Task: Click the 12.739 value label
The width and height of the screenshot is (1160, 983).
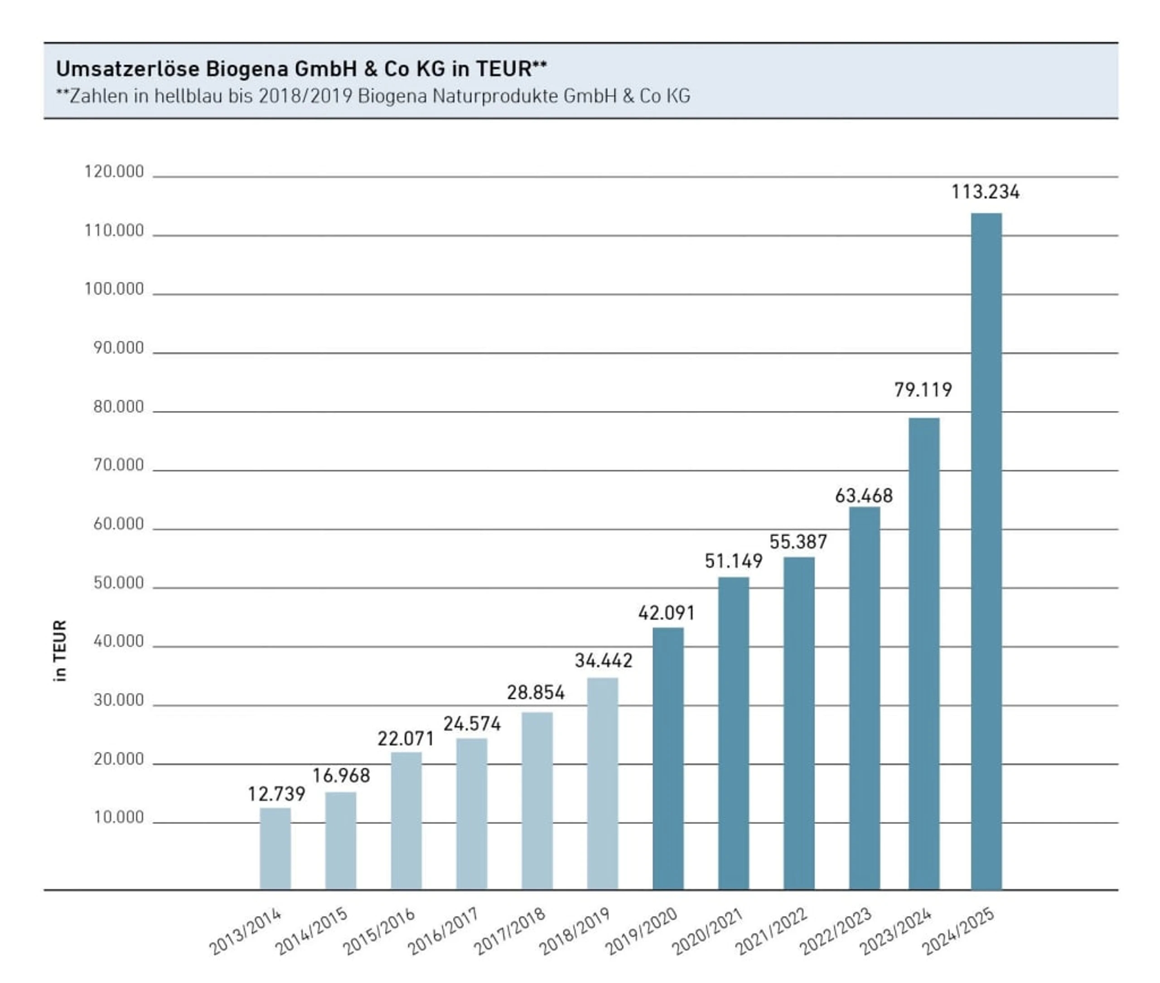Action: tap(276, 794)
